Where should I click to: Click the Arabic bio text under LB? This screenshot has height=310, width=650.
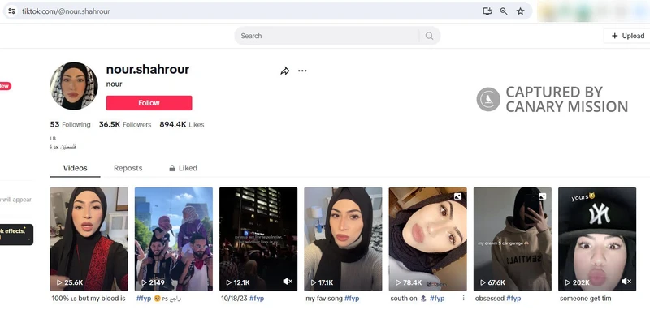tap(63, 147)
